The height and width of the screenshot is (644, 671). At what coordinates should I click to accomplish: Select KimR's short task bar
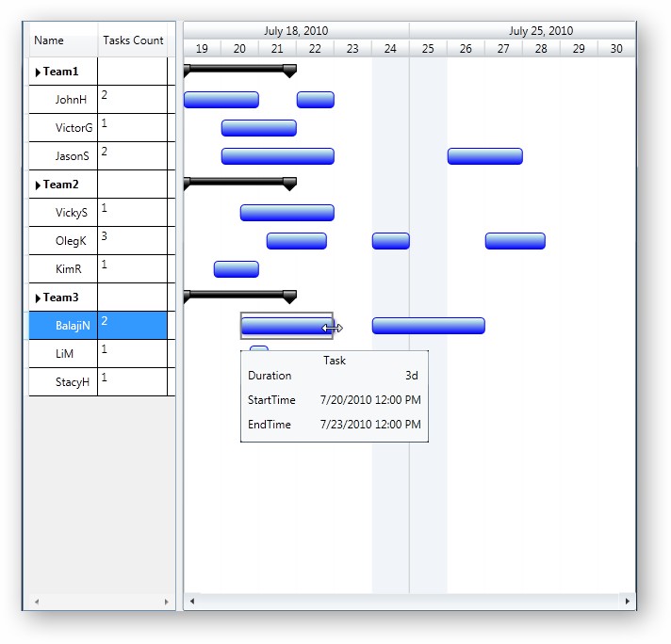coord(236,269)
